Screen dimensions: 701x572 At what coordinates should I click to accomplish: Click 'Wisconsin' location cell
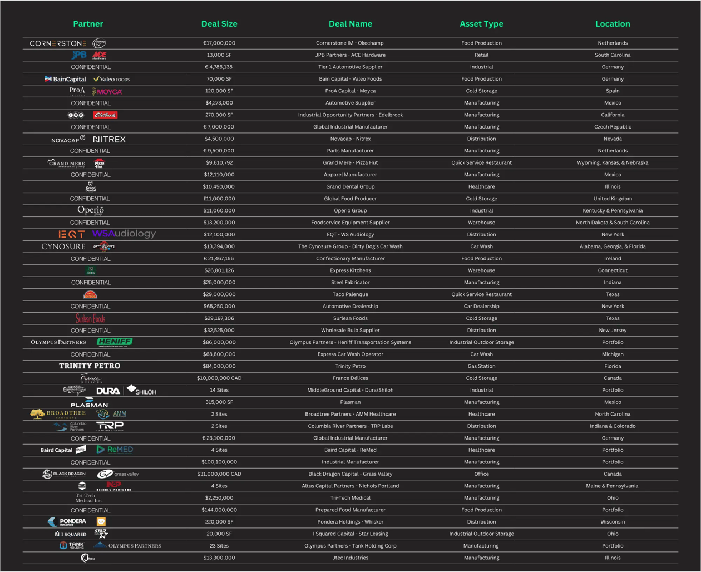pos(613,522)
